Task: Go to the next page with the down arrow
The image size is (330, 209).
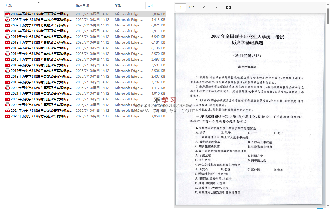Action: point(215,8)
